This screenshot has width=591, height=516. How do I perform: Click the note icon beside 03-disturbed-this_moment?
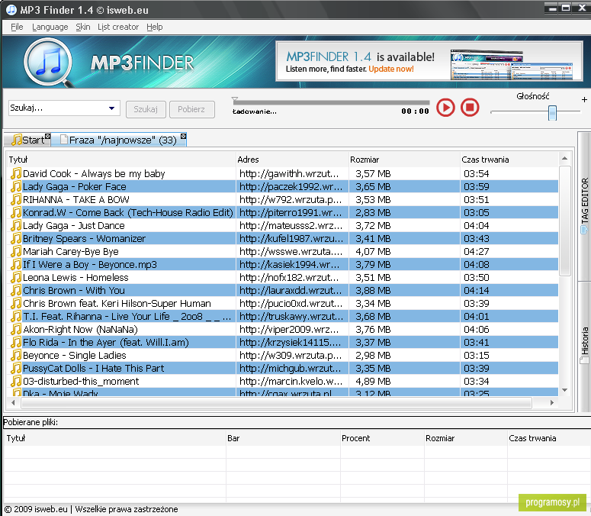16,381
